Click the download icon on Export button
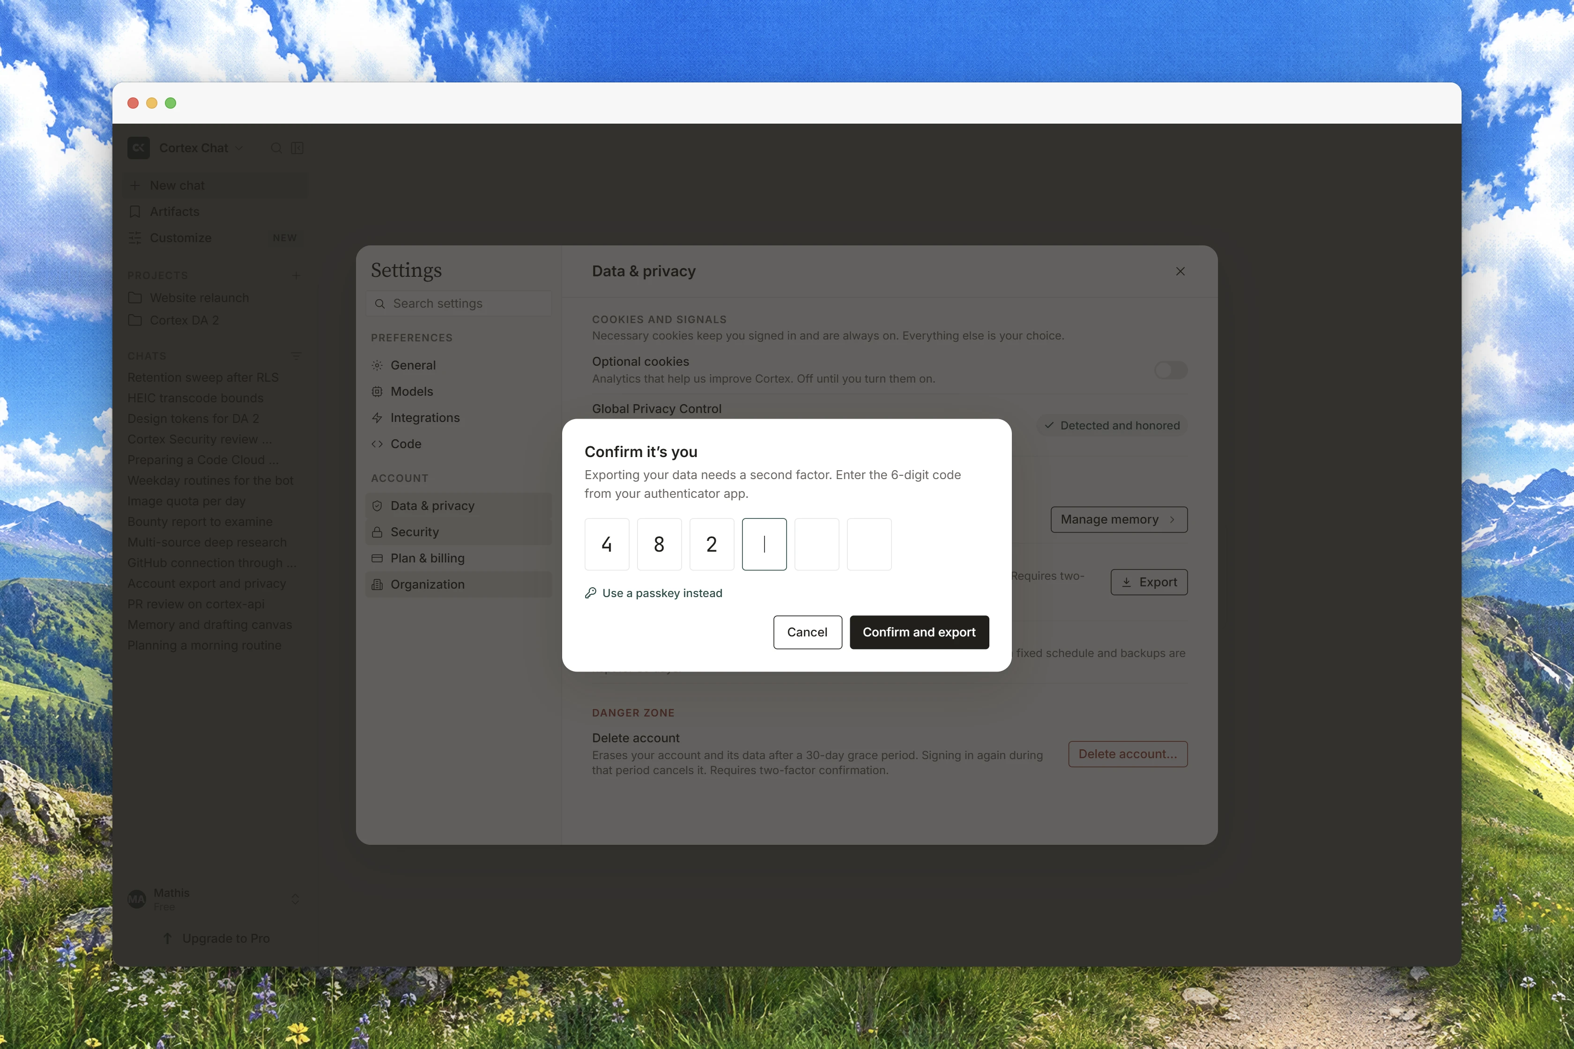Screen dimensions: 1574x1049 (1126, 582)
